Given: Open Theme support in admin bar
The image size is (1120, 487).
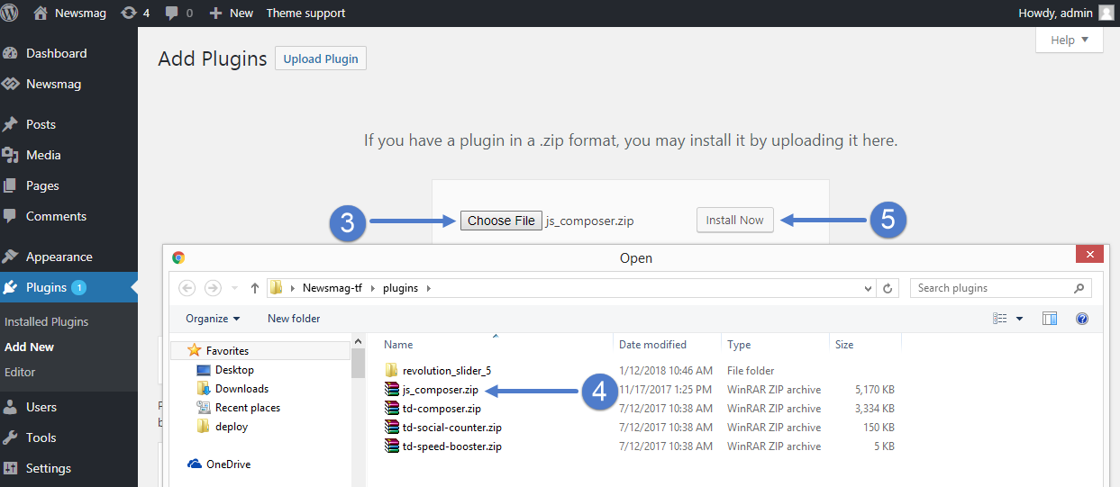Looking at the screenshot, I should coord(305,13).
